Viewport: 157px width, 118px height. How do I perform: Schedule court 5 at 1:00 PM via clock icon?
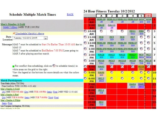141,49
